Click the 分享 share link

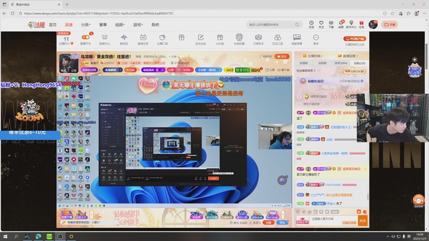coord(270,70)
